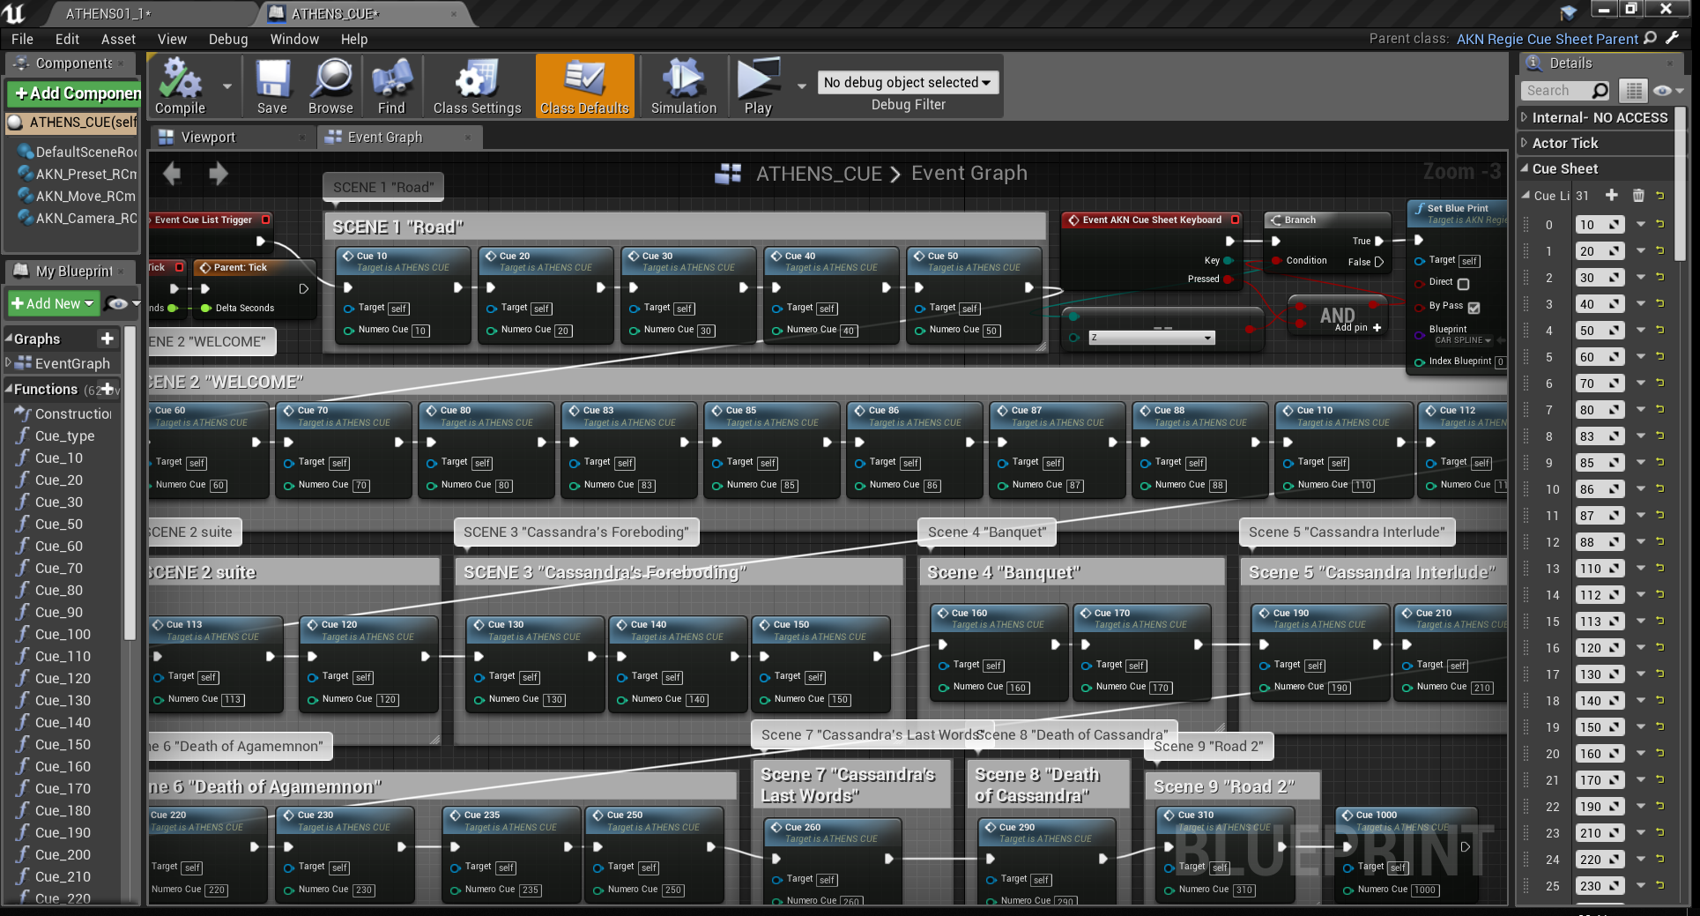Open the File menu
The width and height of the screenshot is (1700, 916).
(x=22, y=39)
